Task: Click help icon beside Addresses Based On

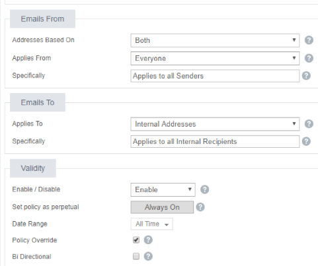Action: click(x=309, y=40)
